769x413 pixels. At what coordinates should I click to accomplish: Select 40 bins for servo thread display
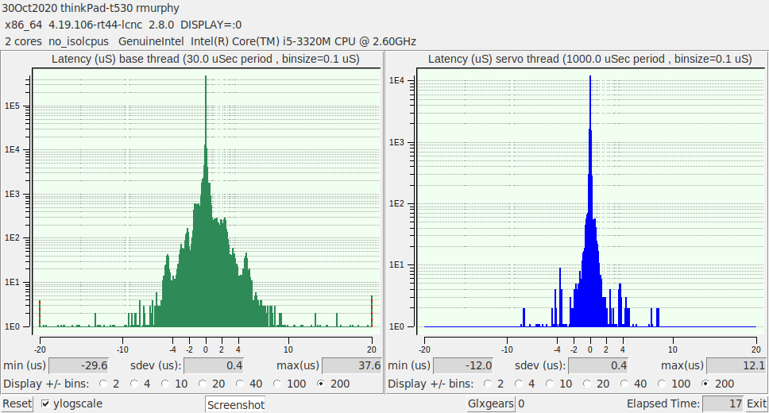tap(624, 384)
